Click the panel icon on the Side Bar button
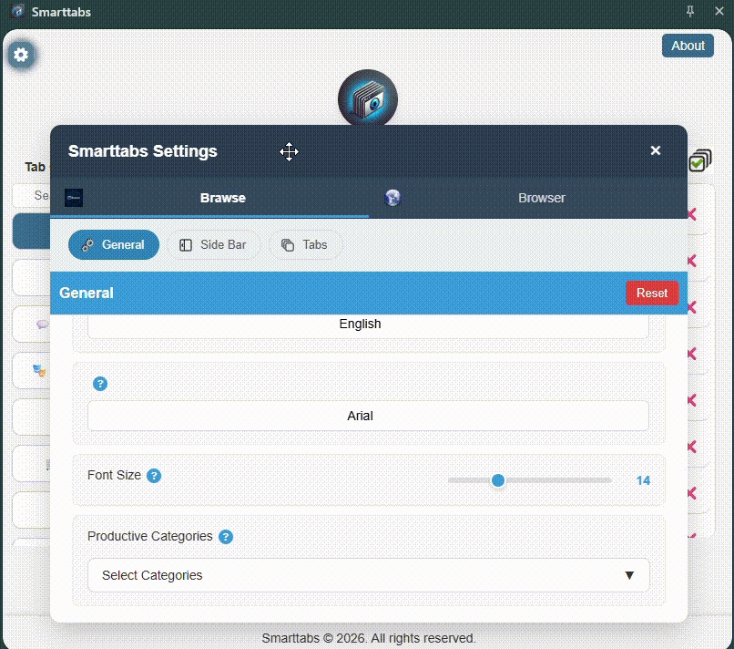Viewport: 734px width, 649px height. click(x=186, y=244)
